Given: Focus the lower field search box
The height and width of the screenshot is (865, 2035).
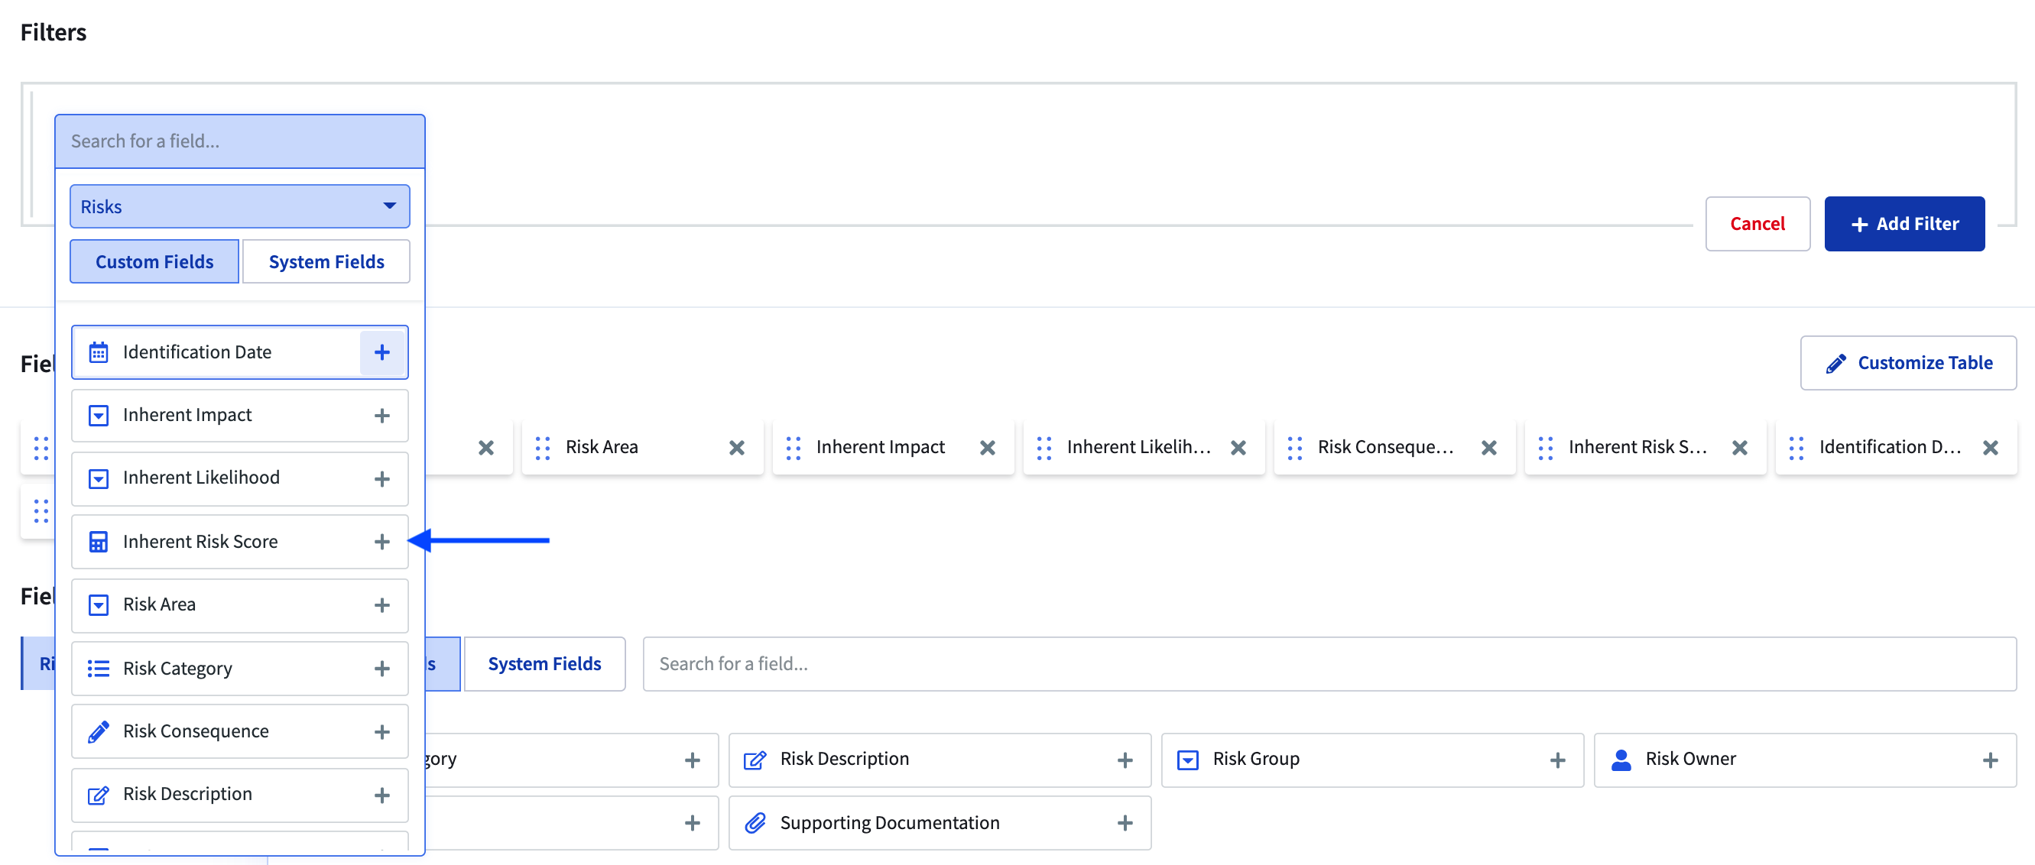Looking at the screenshot, I should (1329, 664).
